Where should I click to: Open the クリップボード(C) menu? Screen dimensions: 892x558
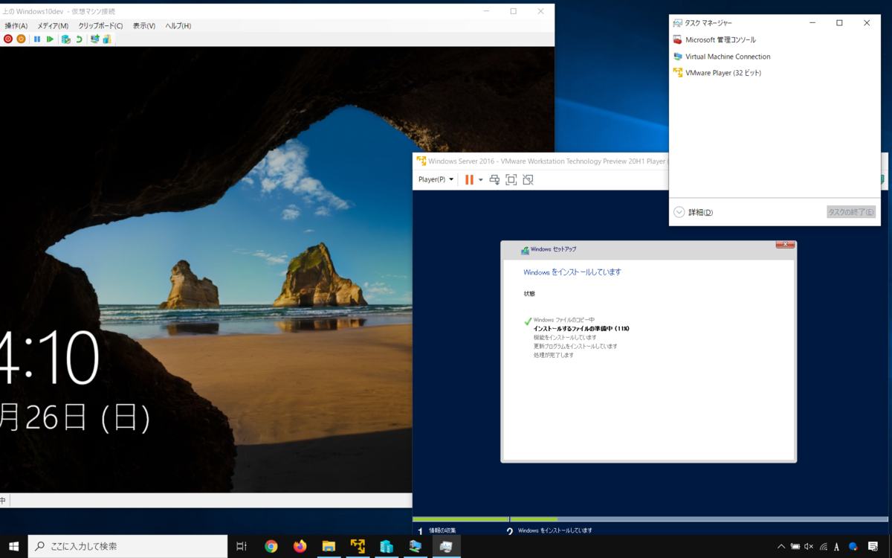click(x=100, y=26)
